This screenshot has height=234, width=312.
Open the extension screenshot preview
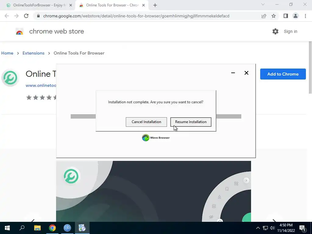154,191
